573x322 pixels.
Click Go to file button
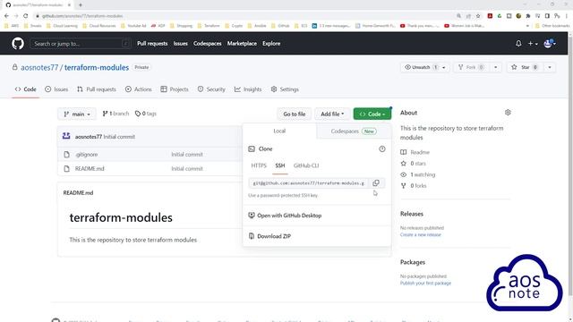(295, 114)
